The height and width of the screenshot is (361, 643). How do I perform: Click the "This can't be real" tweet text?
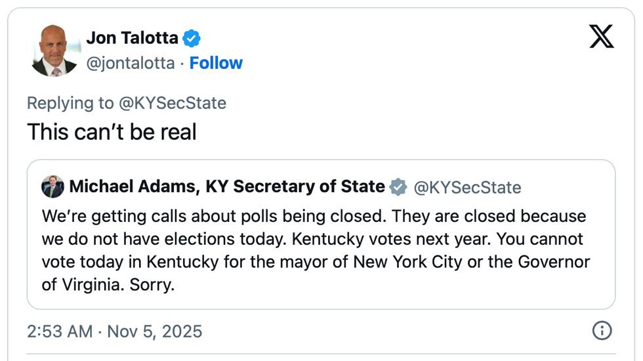(x=112, y=132)
